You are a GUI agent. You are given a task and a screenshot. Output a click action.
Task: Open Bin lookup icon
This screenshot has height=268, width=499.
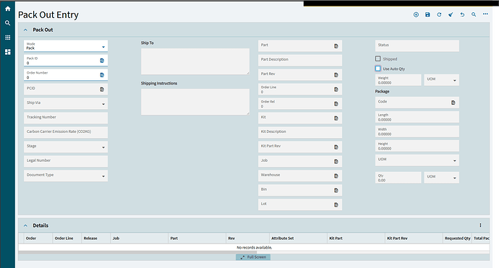coord(336,191)
